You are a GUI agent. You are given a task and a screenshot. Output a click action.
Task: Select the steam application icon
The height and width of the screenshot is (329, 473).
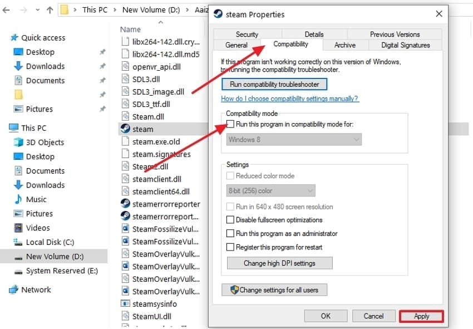(125, 129)
